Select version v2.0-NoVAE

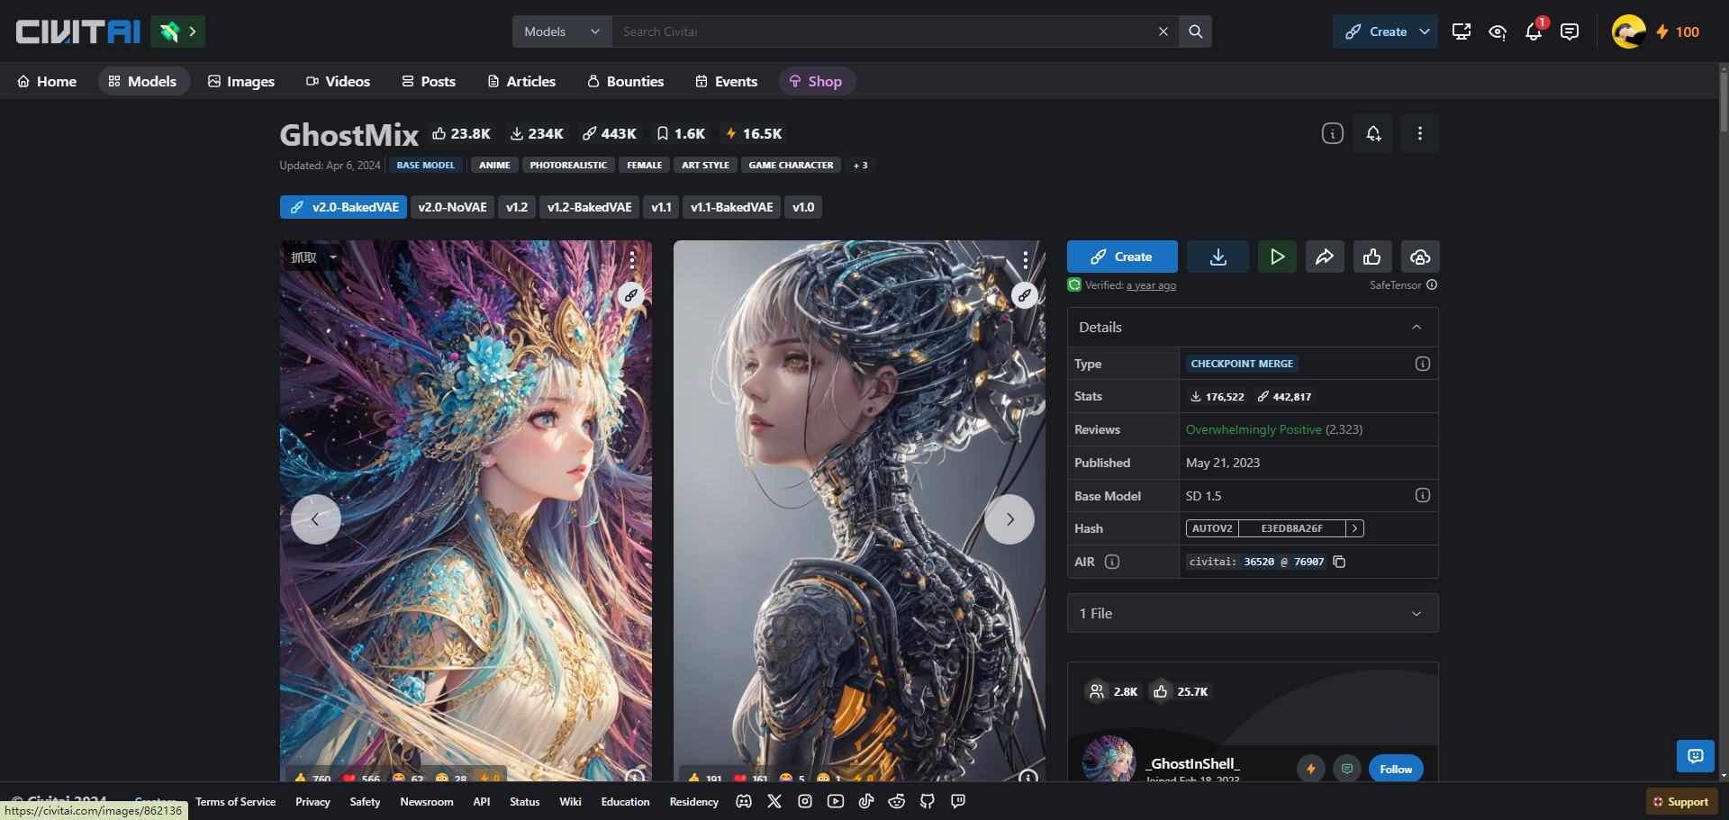[452, 207]
